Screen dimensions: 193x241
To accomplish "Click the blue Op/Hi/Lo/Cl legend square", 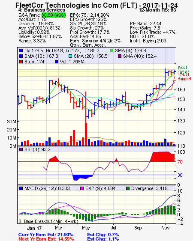I will click(21, 51).
